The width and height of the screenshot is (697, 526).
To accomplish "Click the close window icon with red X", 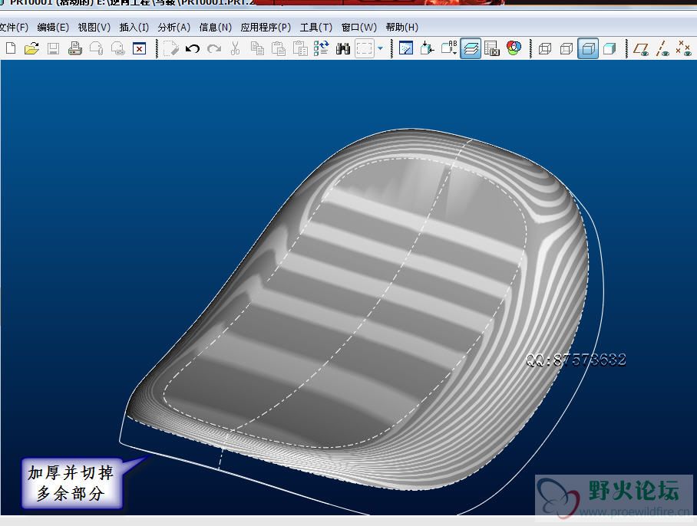I will click(140, 48).
